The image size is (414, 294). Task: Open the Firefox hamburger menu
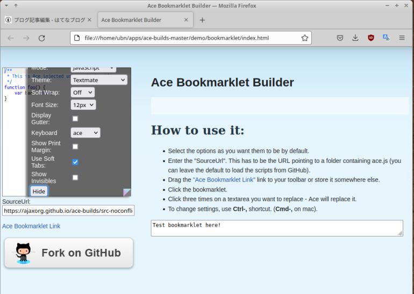click(x=402, y=38)
